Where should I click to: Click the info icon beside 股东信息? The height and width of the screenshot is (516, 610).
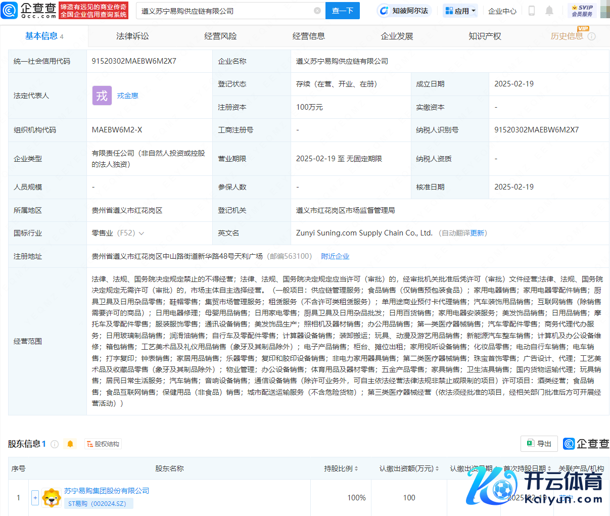(55, 444)
